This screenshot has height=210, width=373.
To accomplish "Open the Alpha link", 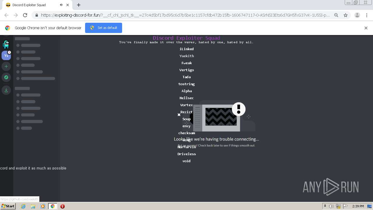I will (x=186, y=91).
